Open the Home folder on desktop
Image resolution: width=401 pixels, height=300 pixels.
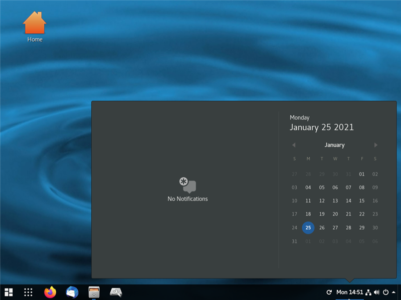coord(35,26)
